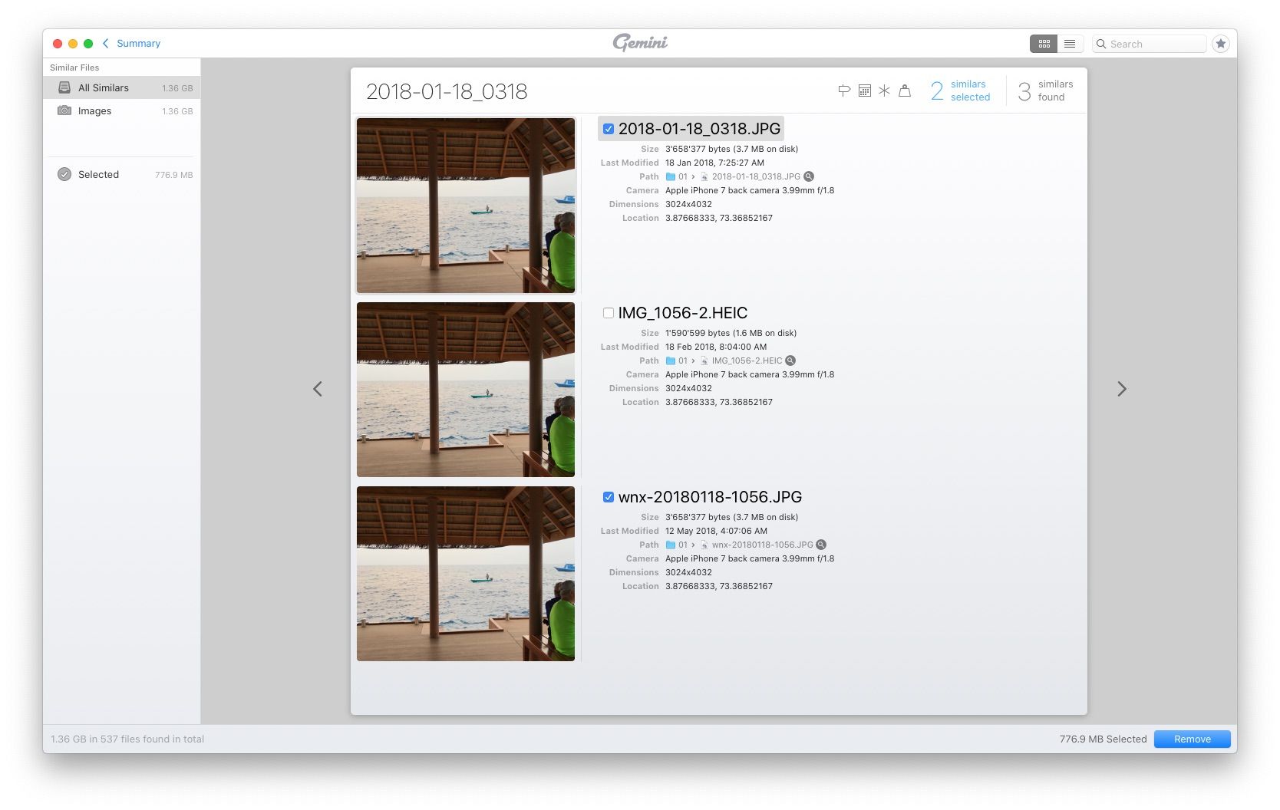Viewport: 1280px width, 810px height.
Task: Click the star icon beside search
Action: [x=1220, y=44]
